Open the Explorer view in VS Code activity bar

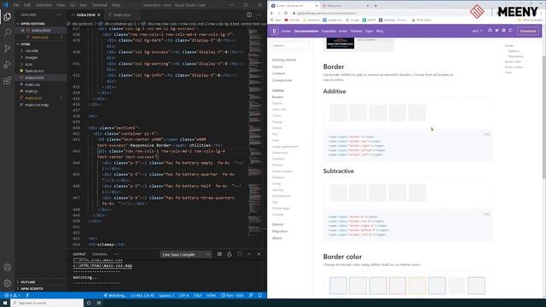(8, 16)
